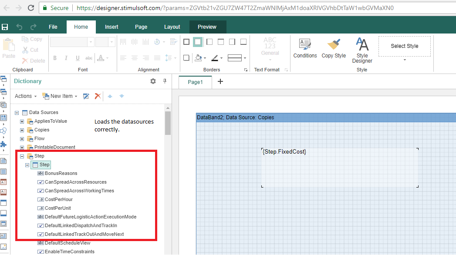Select CostPerUnit field
This screenshot has width=456, height=255.
pyautogui.click(x=54, y=208)
